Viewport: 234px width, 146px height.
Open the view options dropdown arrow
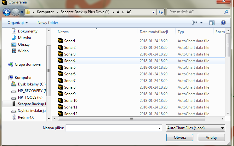coord(201,23)
